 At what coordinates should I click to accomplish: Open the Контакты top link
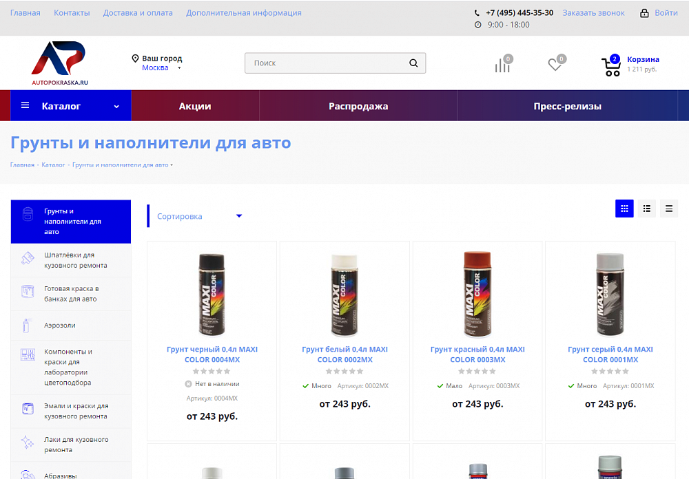[x=72, y=13]
